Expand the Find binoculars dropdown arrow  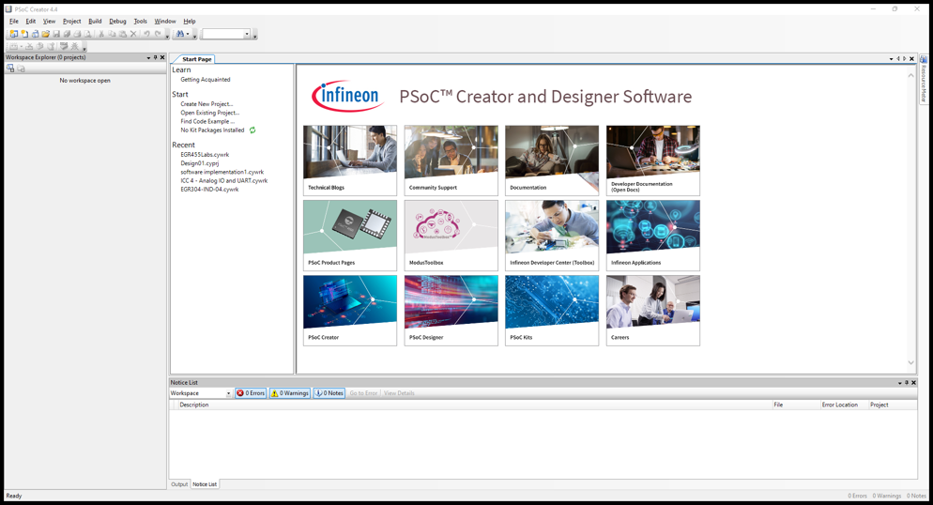point(188,34)
